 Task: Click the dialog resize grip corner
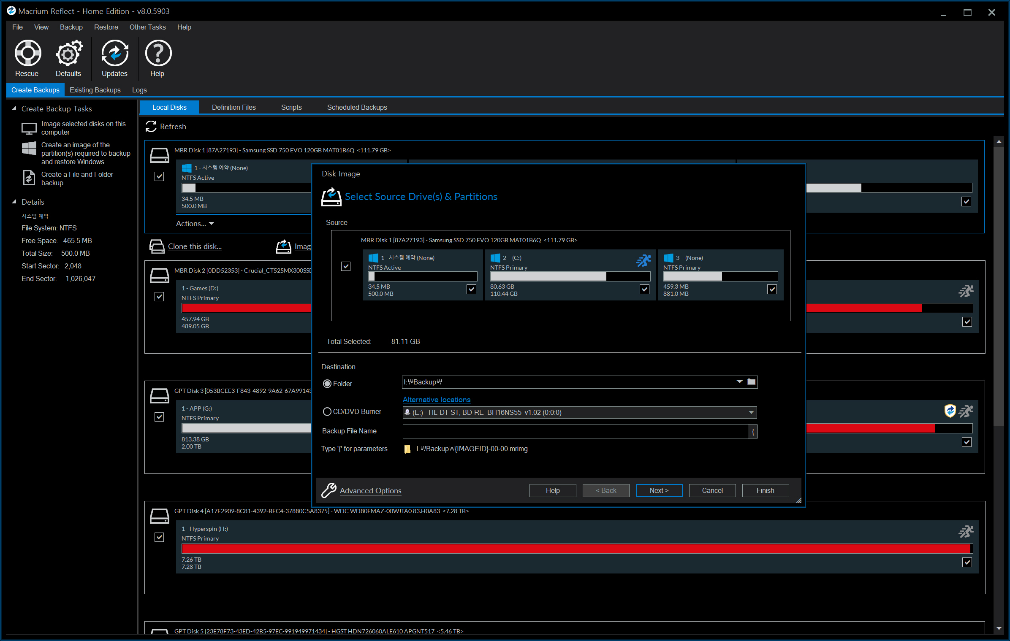tap(798, 500)
